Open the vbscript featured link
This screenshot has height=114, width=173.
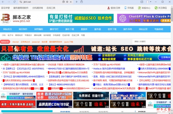pyautogui.click(x=16, y=42)
